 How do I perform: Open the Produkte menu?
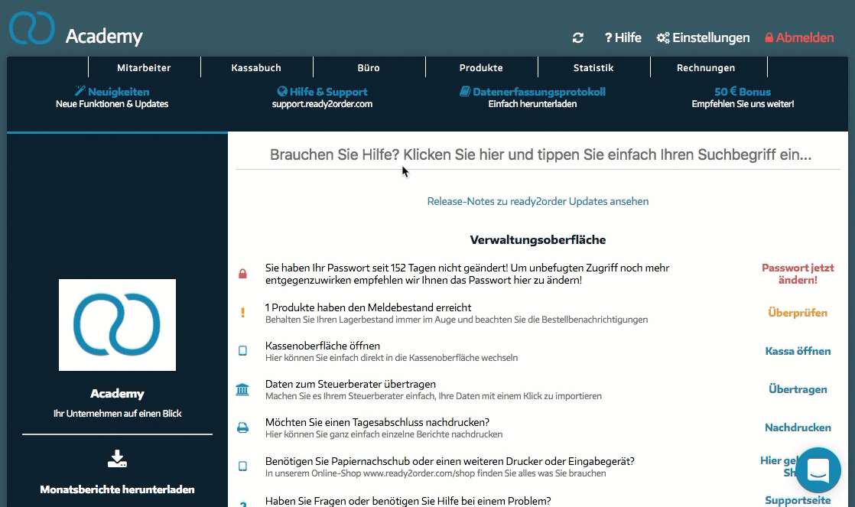[481, 67]
